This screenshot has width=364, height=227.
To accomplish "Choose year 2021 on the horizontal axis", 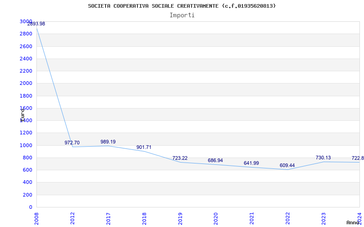I will [x=252, y=218].
